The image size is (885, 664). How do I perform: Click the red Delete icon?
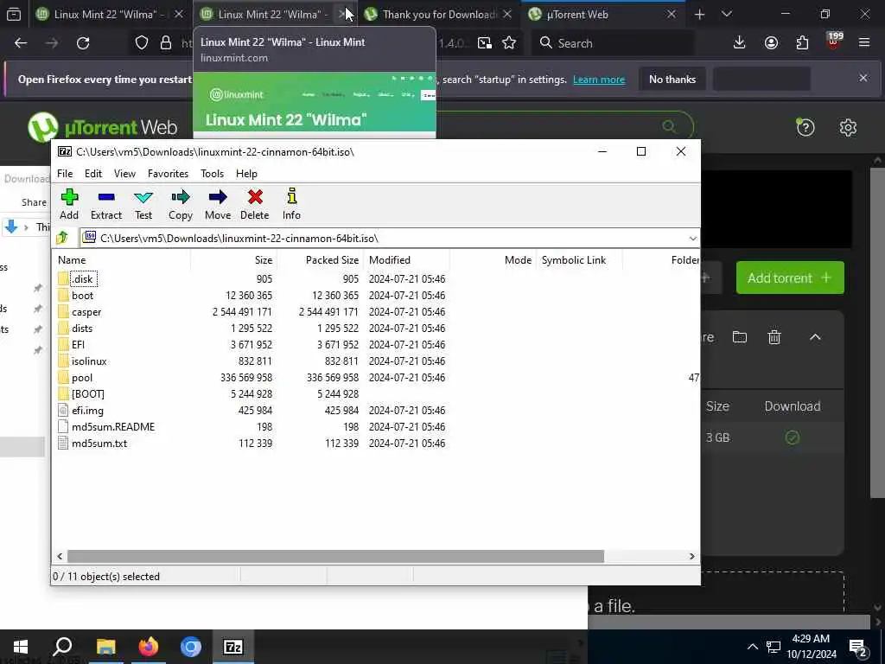point(255,204)
